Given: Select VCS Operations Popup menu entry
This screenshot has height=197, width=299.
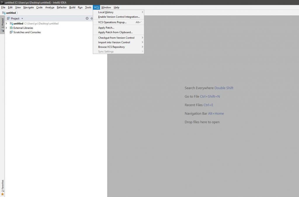Looking at the screenshot, I should tap(112, 22).
